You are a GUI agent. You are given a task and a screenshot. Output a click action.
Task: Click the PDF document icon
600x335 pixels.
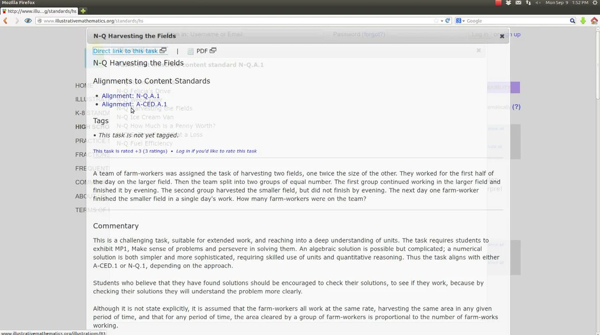(190, 51)
